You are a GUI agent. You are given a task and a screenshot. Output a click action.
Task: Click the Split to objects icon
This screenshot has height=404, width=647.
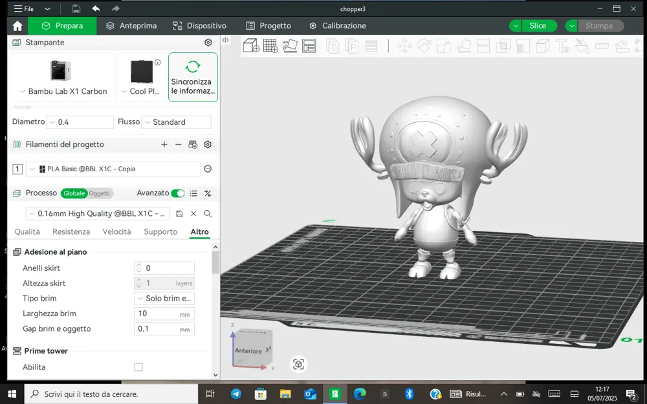[333, 46]
